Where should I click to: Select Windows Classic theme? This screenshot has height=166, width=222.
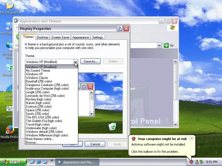(52, 78)
